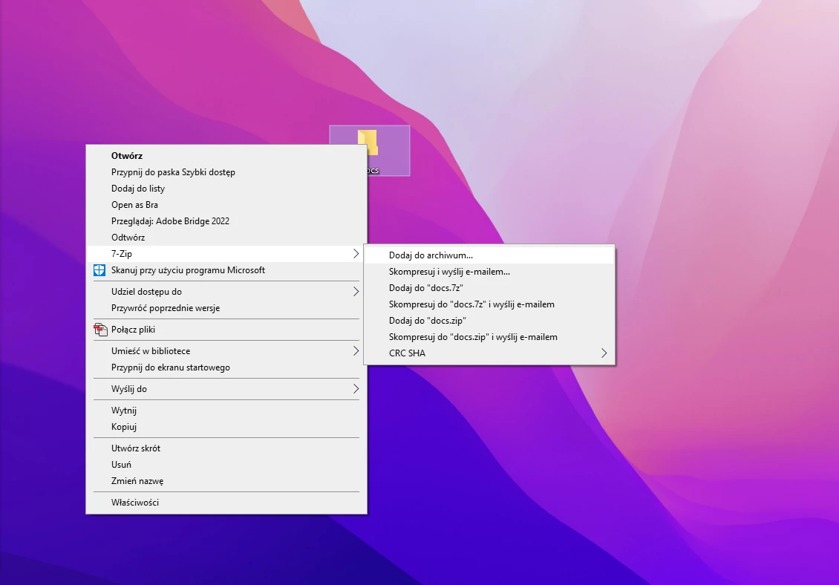Click the Połącz pliki PDF icon
Image resolution: width=839 pixels, height=585 pixels.
(x=99, y=330)
